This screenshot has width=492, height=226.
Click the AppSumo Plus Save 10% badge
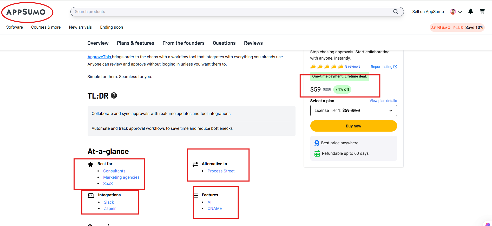coord(457,28)
